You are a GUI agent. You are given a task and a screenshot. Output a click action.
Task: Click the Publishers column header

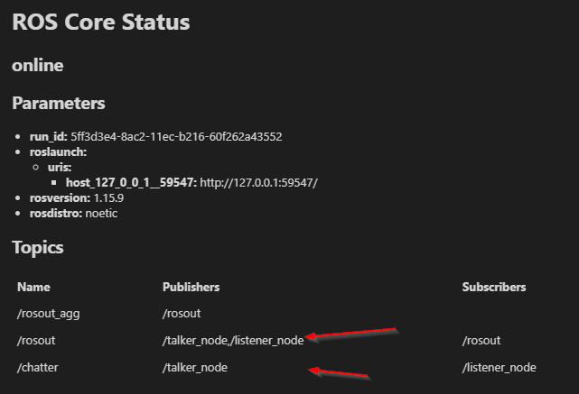191,287
